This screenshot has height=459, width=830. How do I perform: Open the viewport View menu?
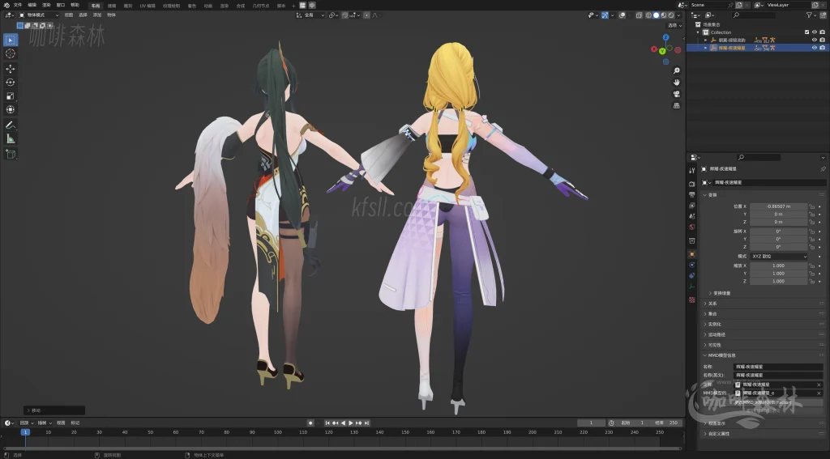69,15
